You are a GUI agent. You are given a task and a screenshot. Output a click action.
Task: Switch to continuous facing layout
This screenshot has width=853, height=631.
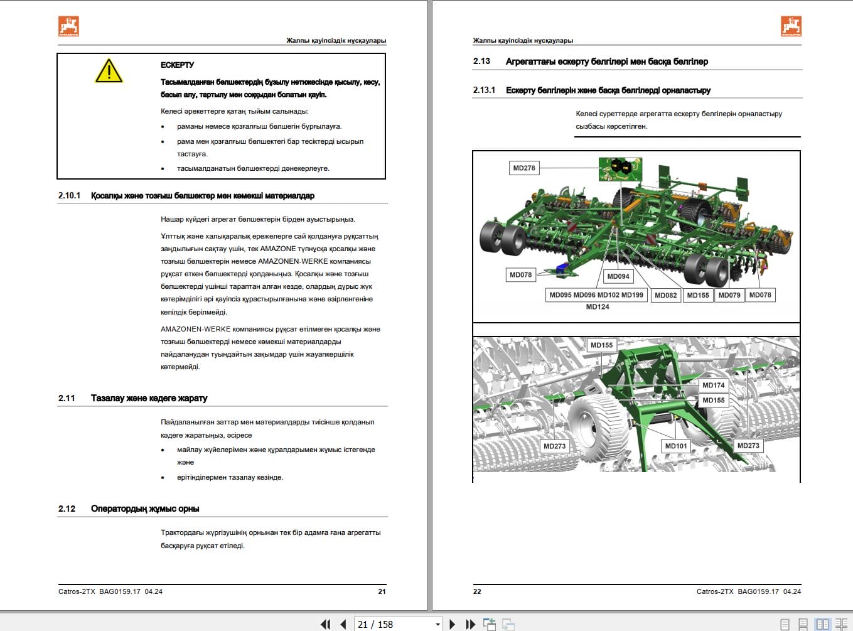point(841,624)
